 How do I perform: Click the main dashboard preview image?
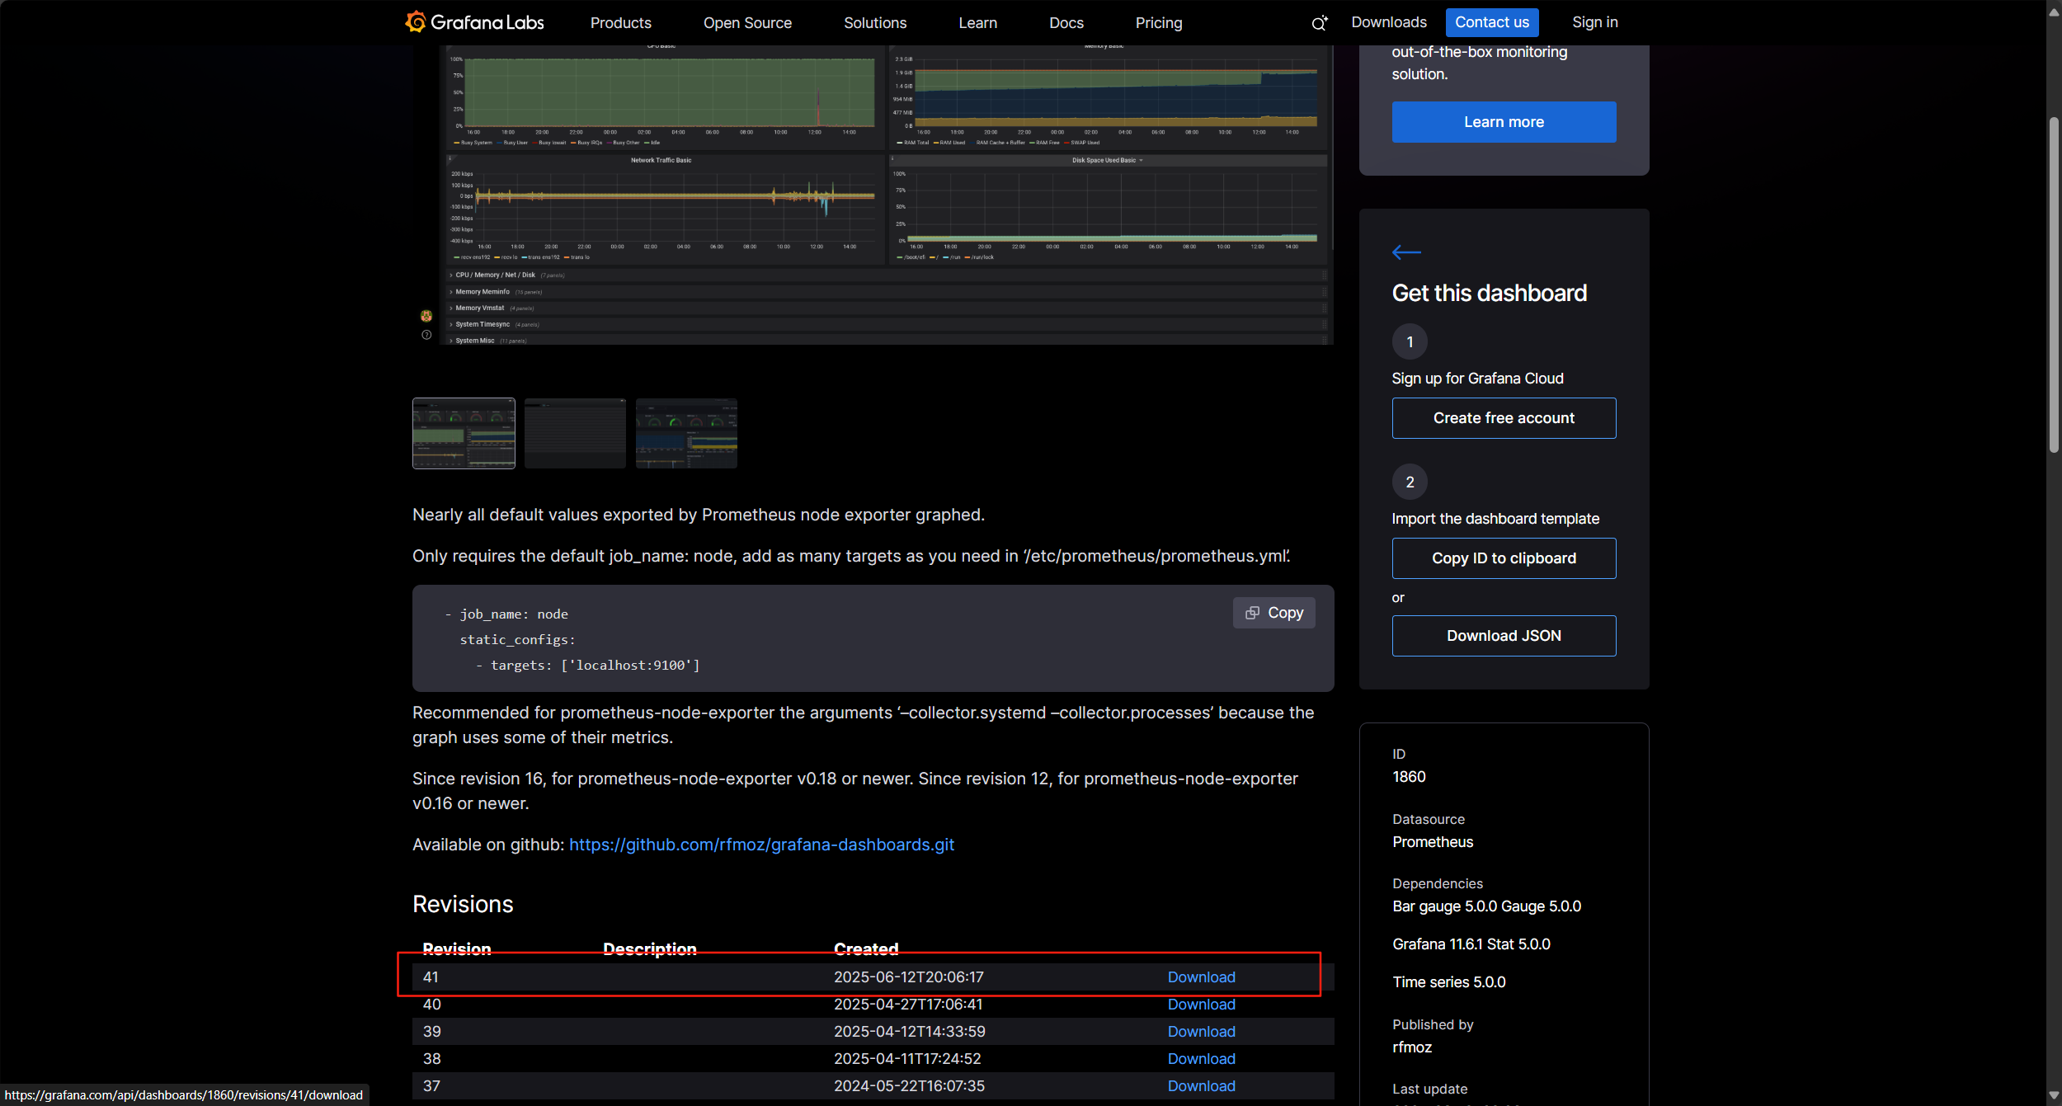point(873,195)
